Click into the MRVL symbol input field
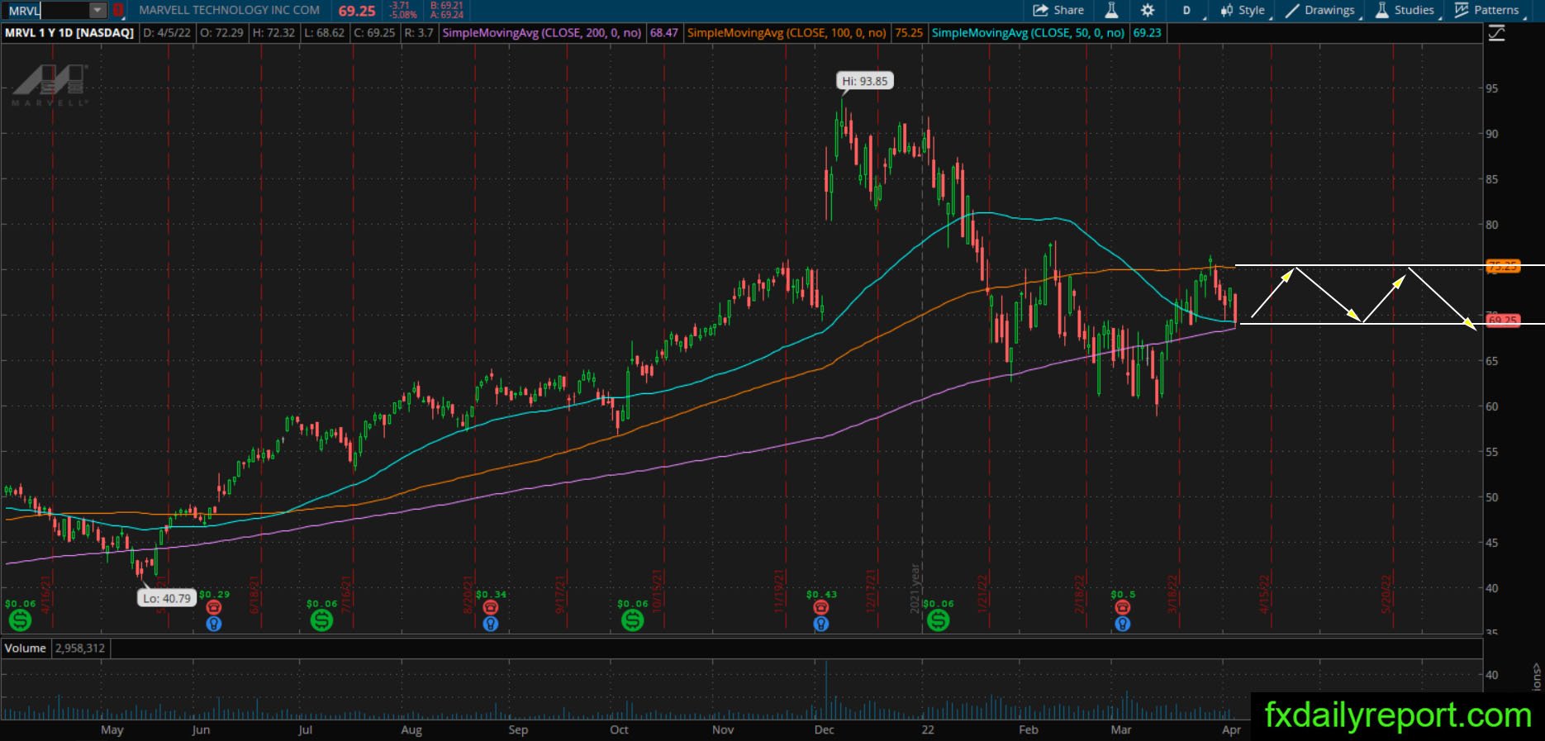1545x741 pixels. click(x=48, y=11)
